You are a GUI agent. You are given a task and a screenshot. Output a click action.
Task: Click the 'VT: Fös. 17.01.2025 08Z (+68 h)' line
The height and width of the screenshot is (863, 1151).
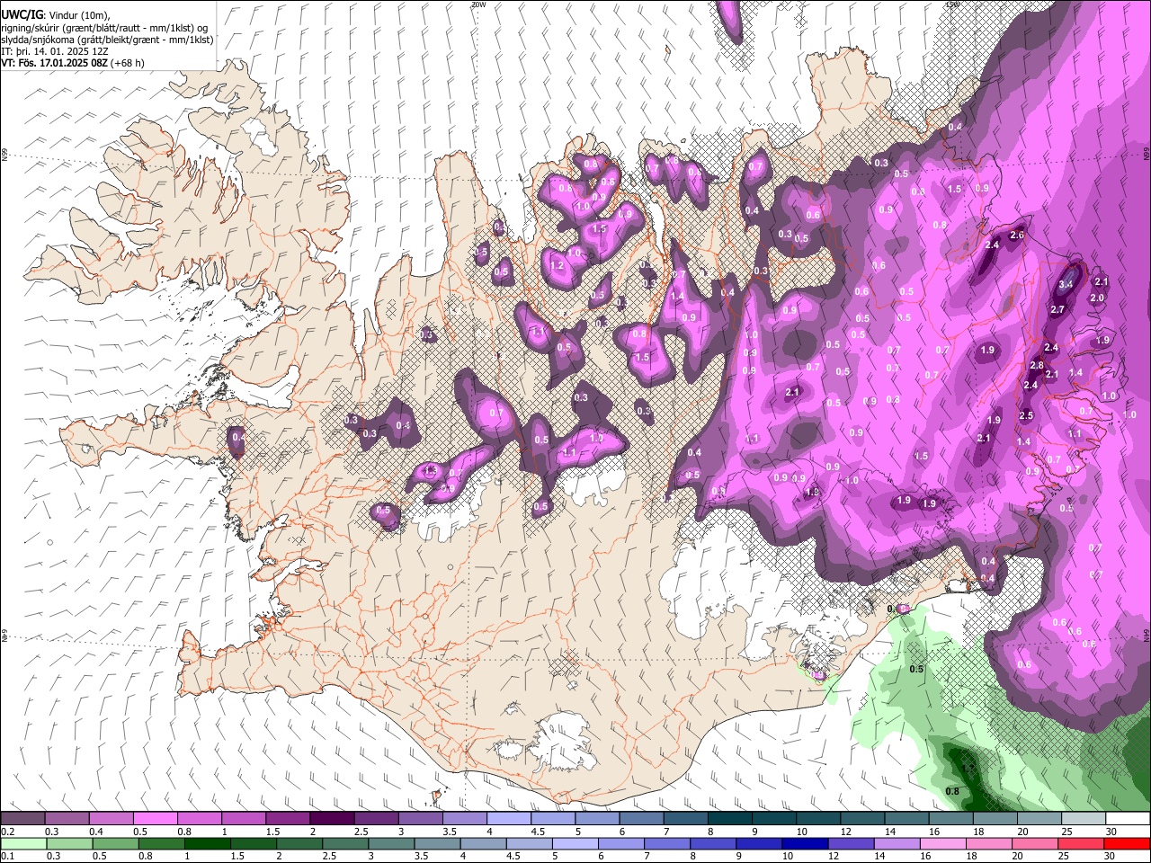(73, 63)
